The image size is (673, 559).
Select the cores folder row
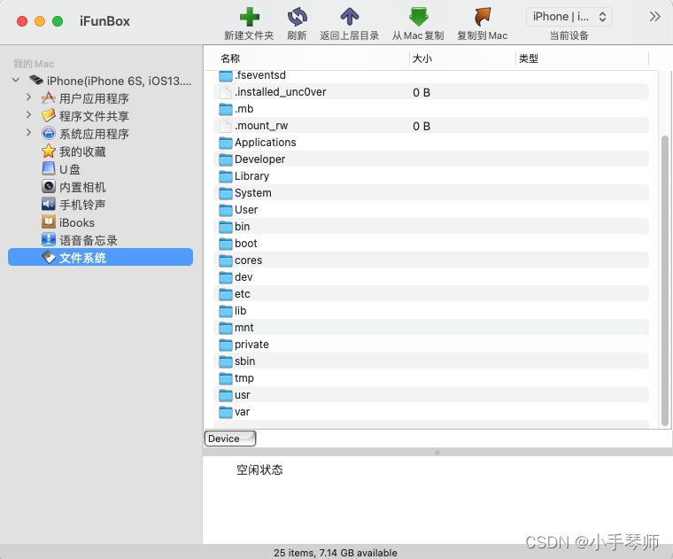click(x=431, y=260)
